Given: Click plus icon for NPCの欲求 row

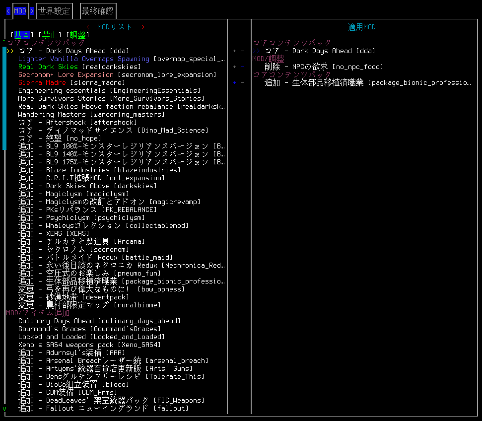Looking at the screenshot, I should (x=234, y=67).
